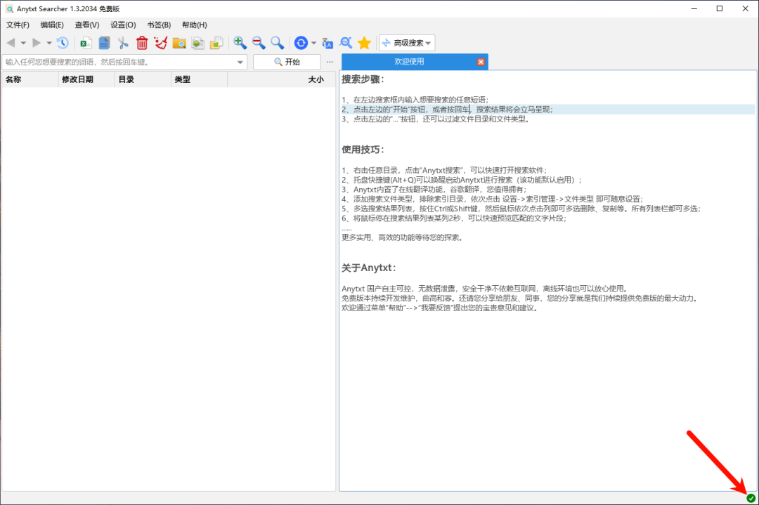Click the green status checkmark icon
This screenshot has width=759, height=505.
coord(751,498)
